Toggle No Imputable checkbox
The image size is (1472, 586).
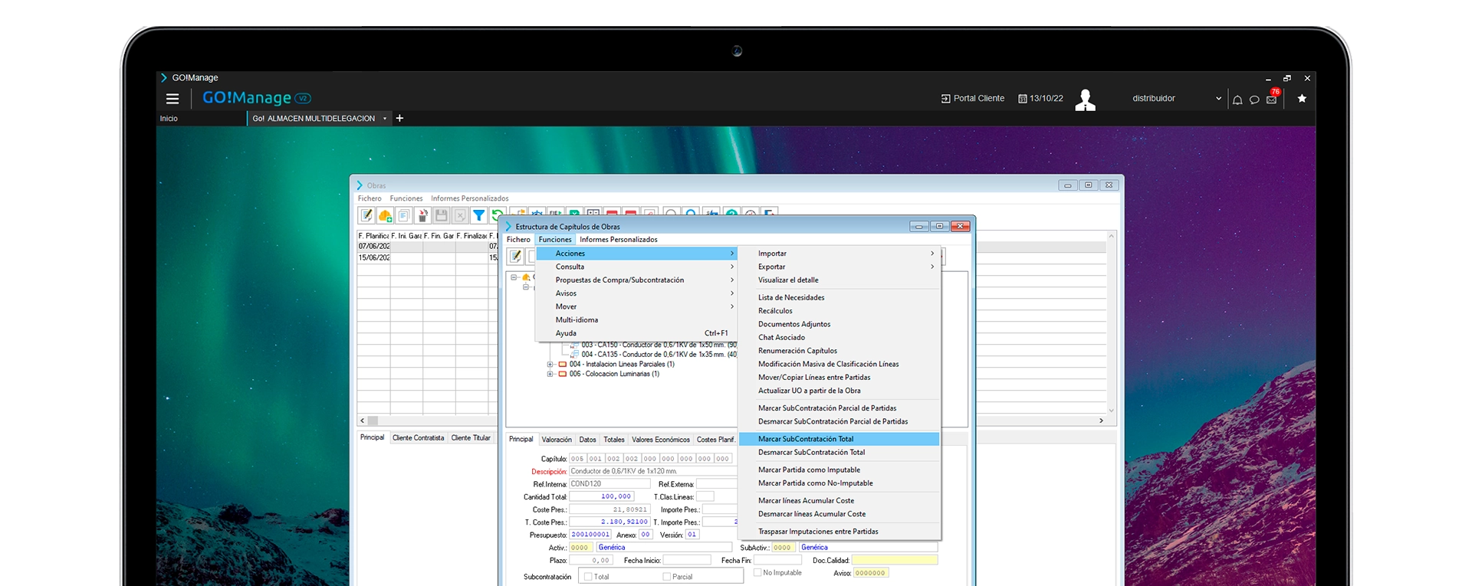[x=757, y=572]
